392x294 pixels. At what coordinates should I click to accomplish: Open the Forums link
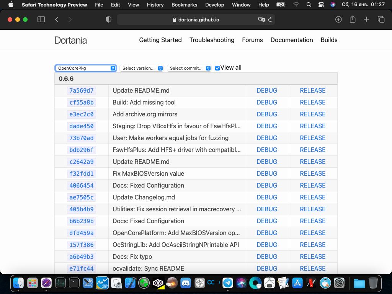[x=252, y=40]
